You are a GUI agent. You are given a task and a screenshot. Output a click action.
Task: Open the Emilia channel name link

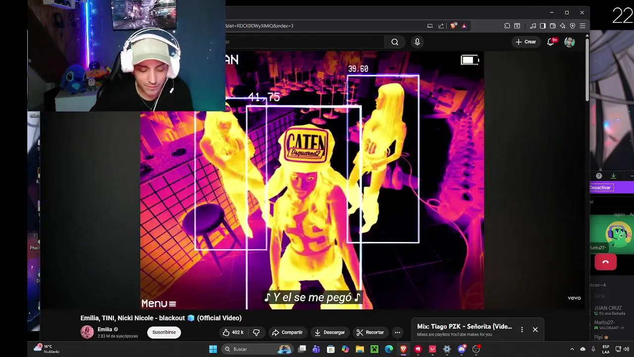tap(105, 329)
